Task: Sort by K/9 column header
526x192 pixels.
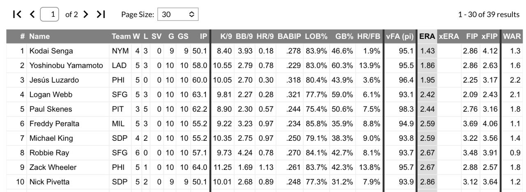Action: pos(226,36)
